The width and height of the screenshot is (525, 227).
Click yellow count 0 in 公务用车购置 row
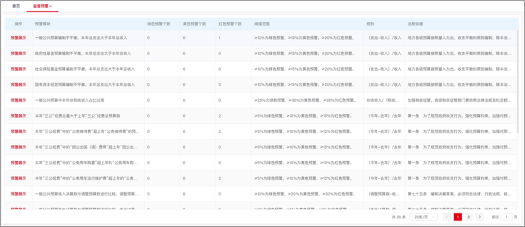[x=184, y=163]
